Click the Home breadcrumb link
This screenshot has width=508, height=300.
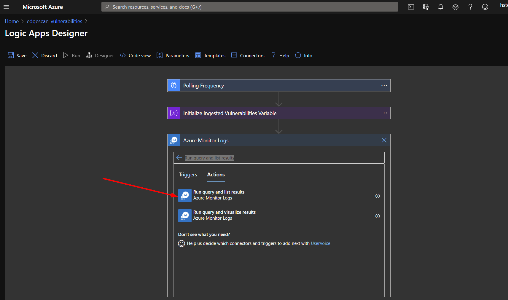[12, 21]
